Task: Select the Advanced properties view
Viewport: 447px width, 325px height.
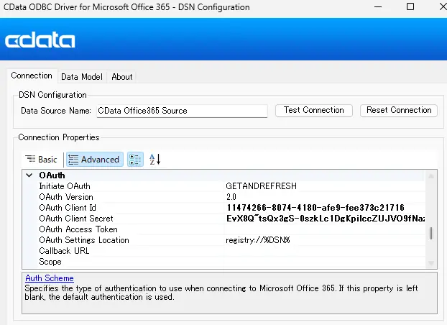Action: (x=95, y=159)
